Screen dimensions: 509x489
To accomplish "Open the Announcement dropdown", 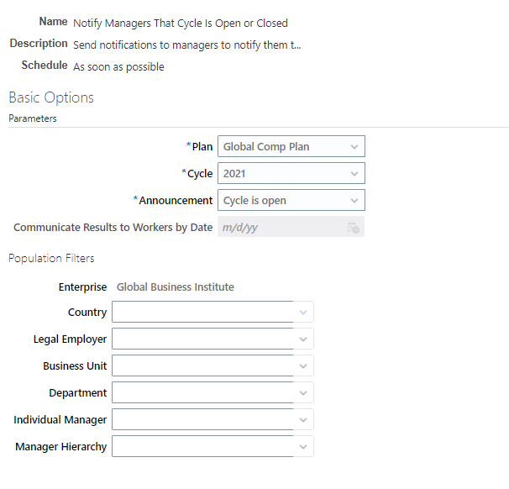I will (x=291, y=201).
